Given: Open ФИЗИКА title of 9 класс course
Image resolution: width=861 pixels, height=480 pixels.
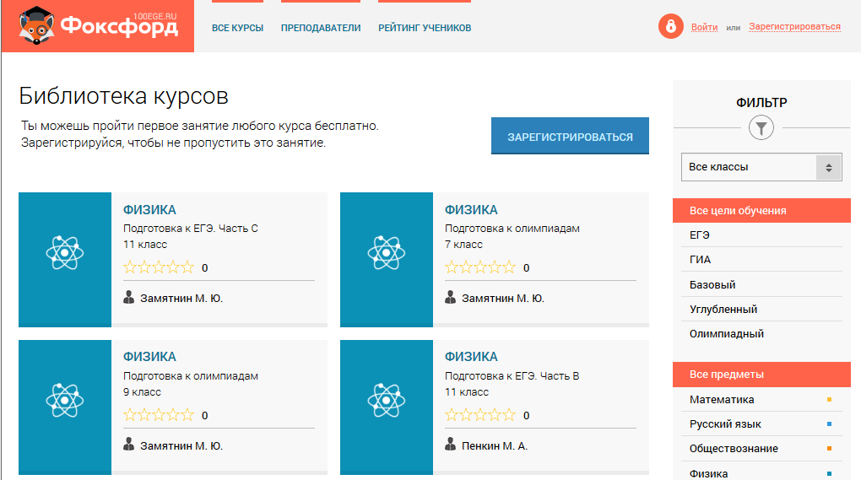Looking at the screenshot, I should (149, 357).
